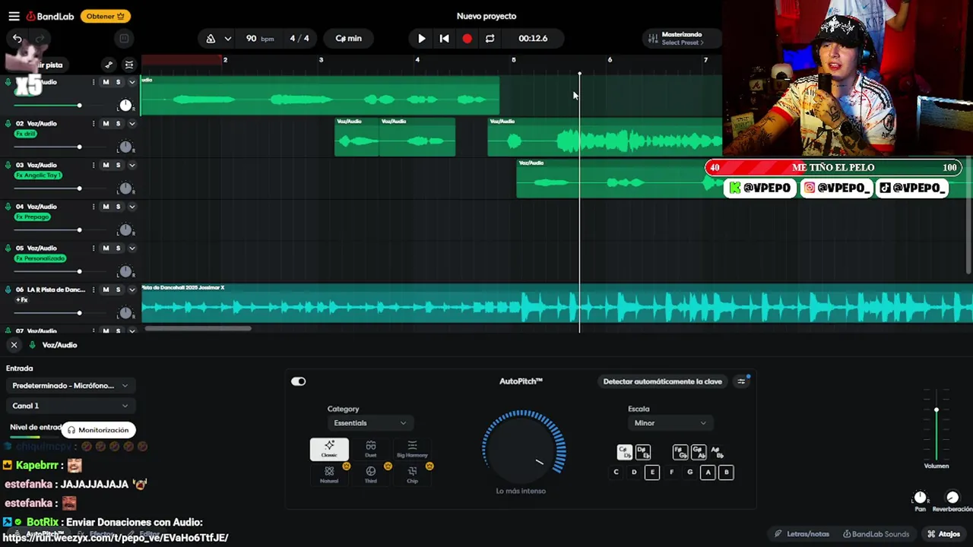Toggle the metronome icon
Screen dimensions: 973x547
coord(211,39)
